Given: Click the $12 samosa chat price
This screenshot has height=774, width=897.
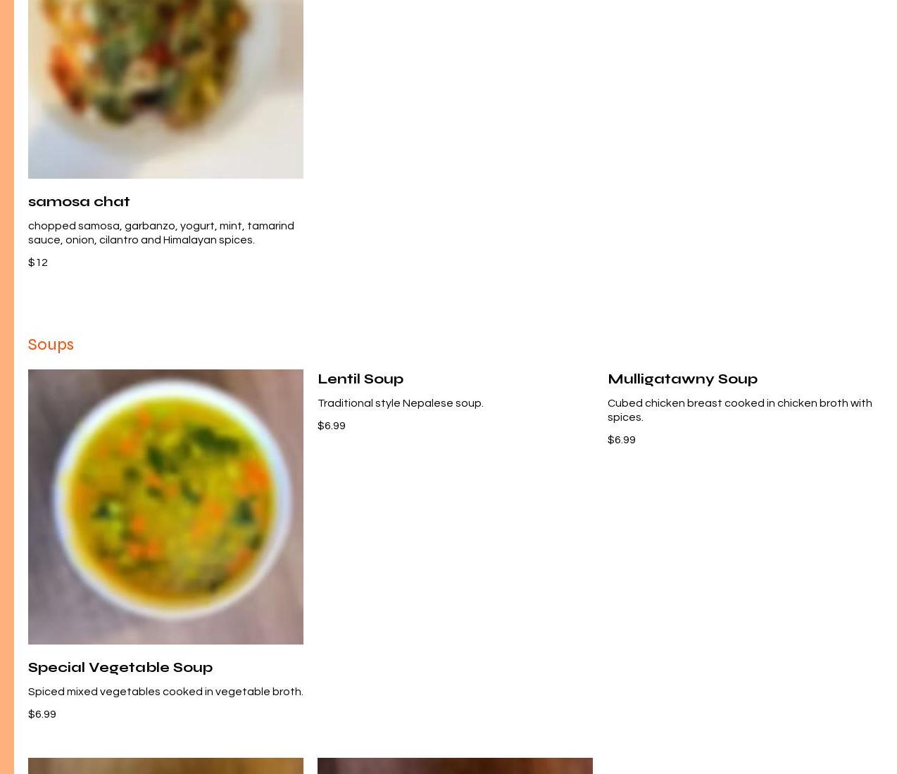Looking at the screenshot, I should click(x=38, y=262).
